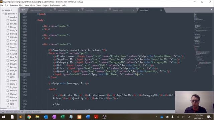
Task: Open OBS Studio from the taskbar
Action: click(x=104, y=117)
